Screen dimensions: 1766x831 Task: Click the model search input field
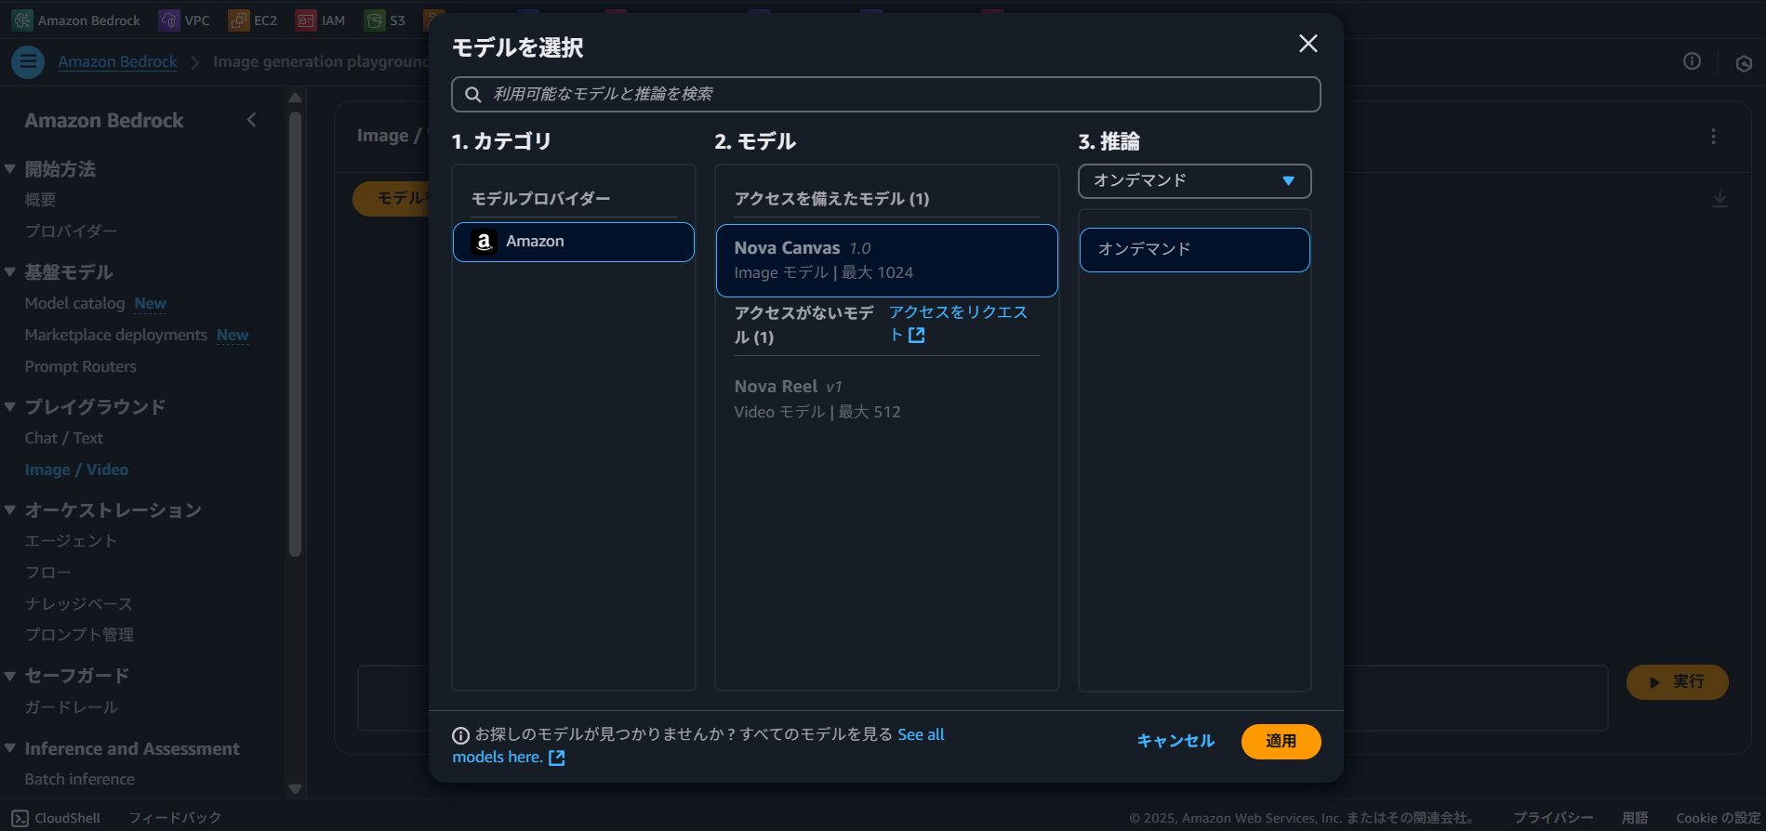tap(885, 94)
